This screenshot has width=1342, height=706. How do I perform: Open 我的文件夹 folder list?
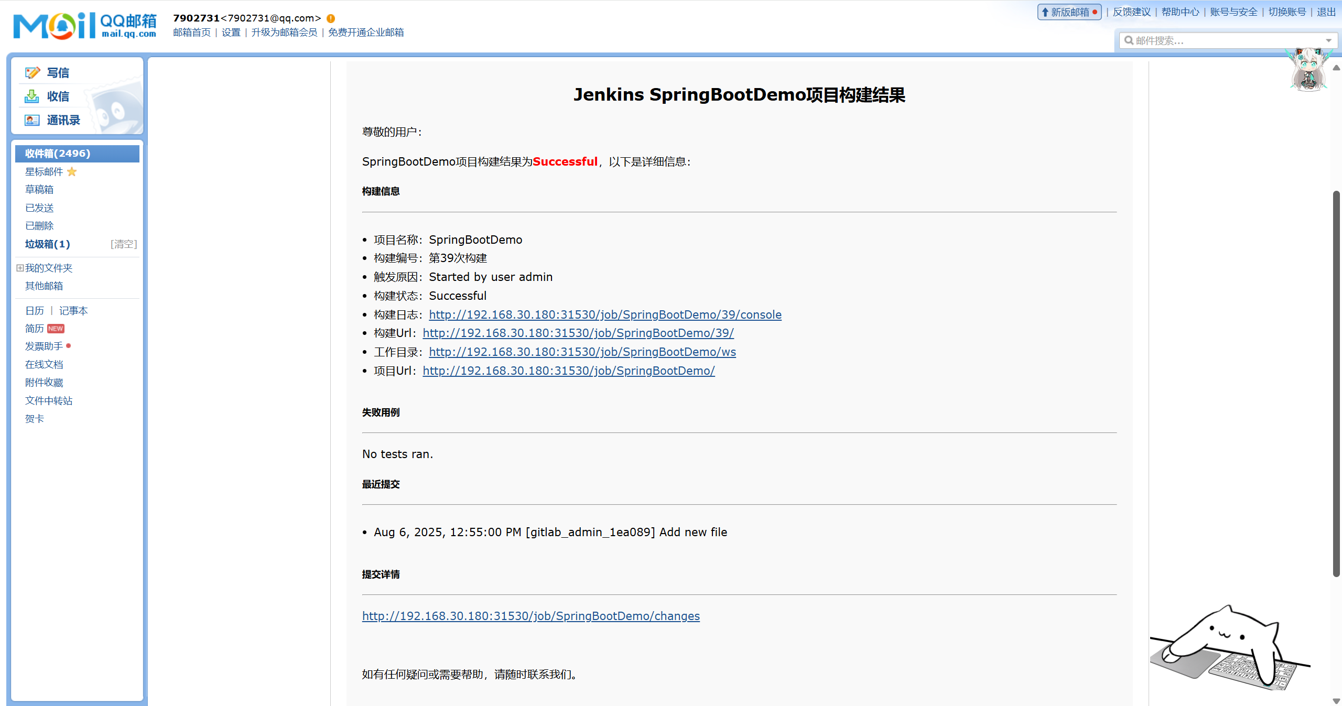click(49, 268)
